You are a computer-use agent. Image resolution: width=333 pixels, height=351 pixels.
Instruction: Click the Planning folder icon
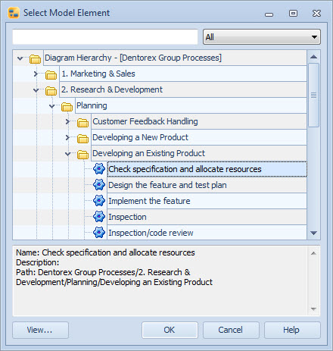click(x=67, y=106)
